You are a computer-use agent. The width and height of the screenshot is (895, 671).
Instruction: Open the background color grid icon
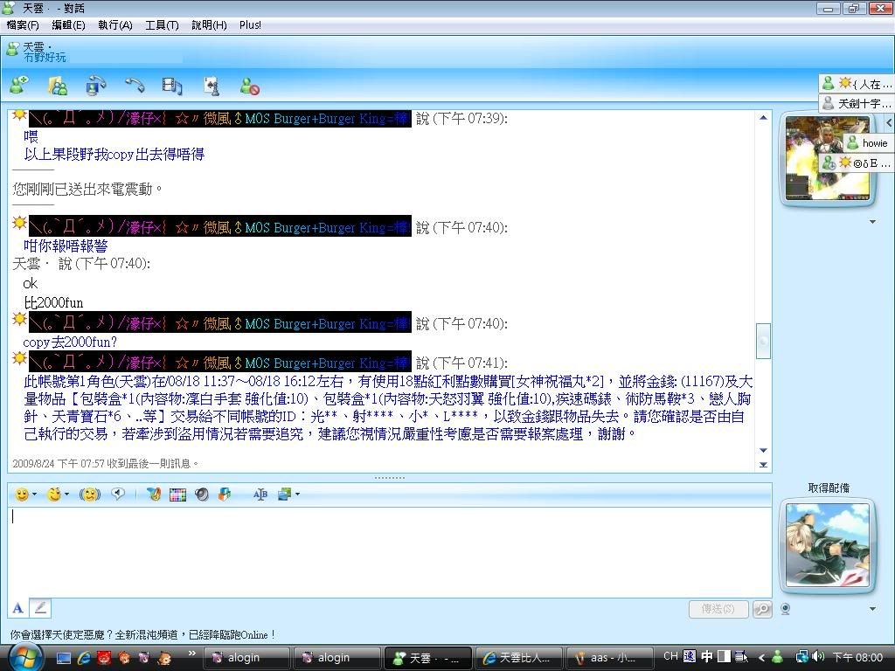pyautogui.click(x=177, y=495)
